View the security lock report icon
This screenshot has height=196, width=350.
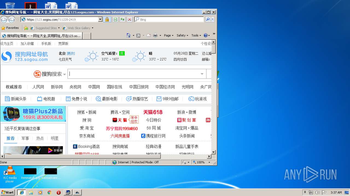pos(107,19)
